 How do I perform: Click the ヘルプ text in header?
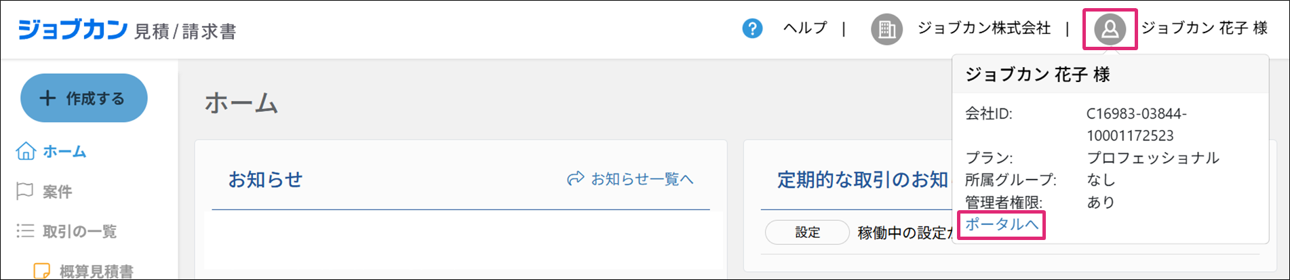click(805, 28)
